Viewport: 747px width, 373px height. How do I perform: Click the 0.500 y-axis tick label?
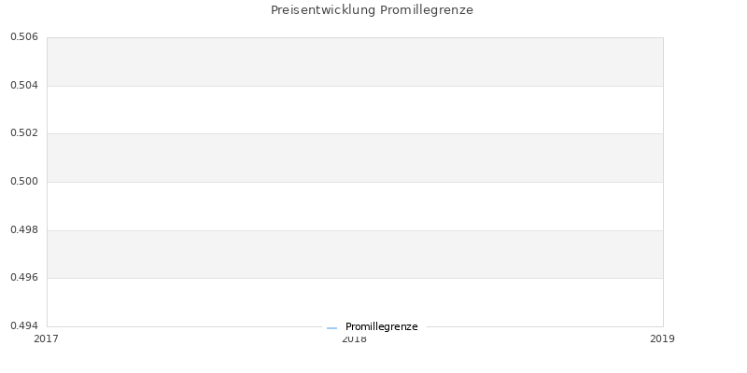[24, 182]
